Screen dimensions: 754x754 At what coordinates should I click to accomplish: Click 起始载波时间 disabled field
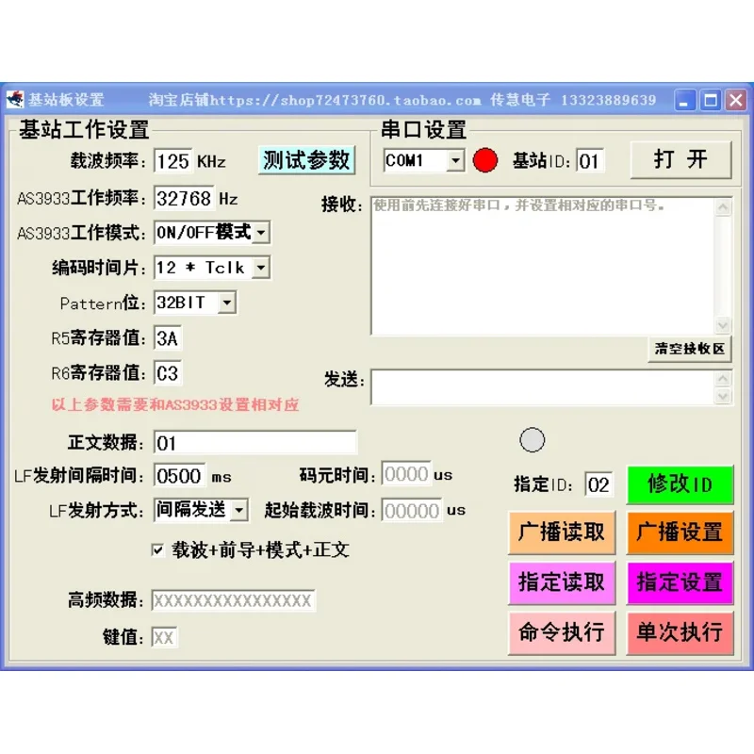click(x=412, y=510)
